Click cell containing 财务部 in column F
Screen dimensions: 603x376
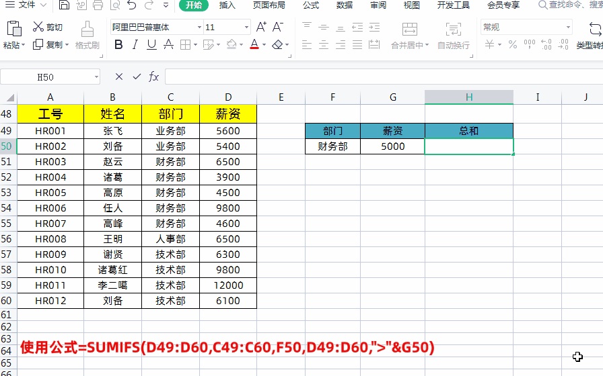click(x=332, y=146)
